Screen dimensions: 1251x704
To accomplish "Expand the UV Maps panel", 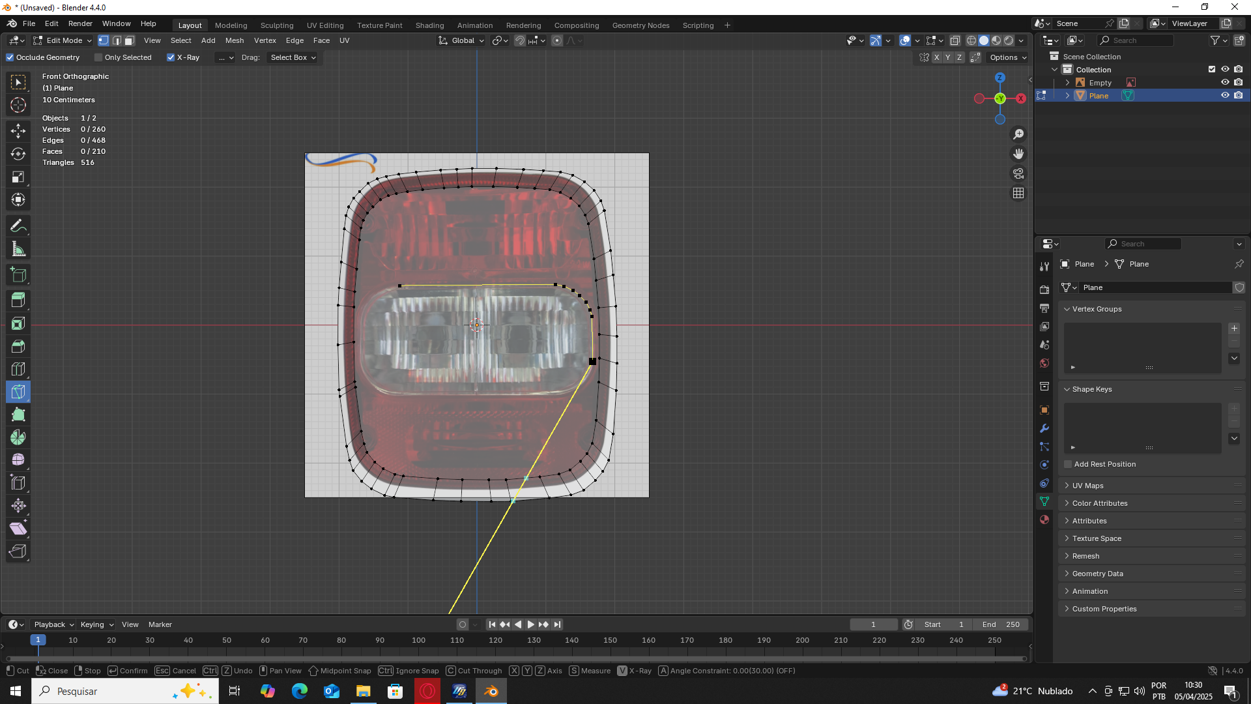I will pos(1087,486).
